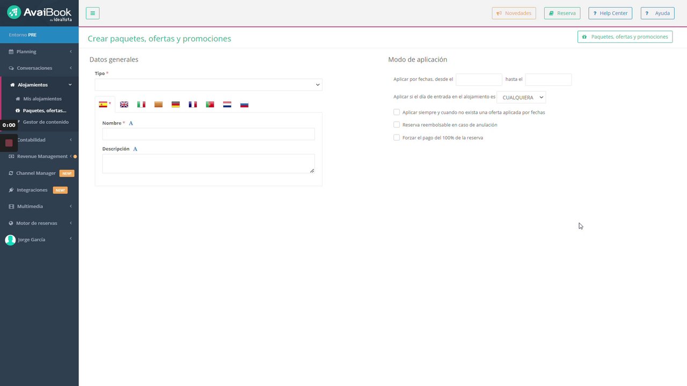
Task: Click the Novedades button
Action: coord(514,13)
